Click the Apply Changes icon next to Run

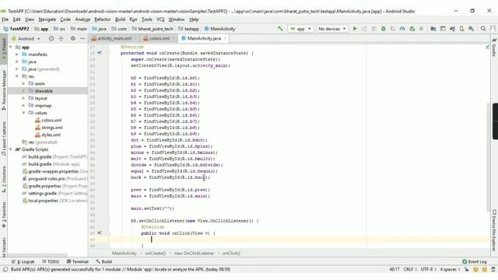point(364,29)
